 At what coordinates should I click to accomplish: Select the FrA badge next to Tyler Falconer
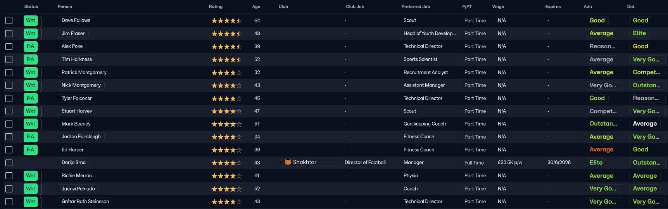click(31, 98)
